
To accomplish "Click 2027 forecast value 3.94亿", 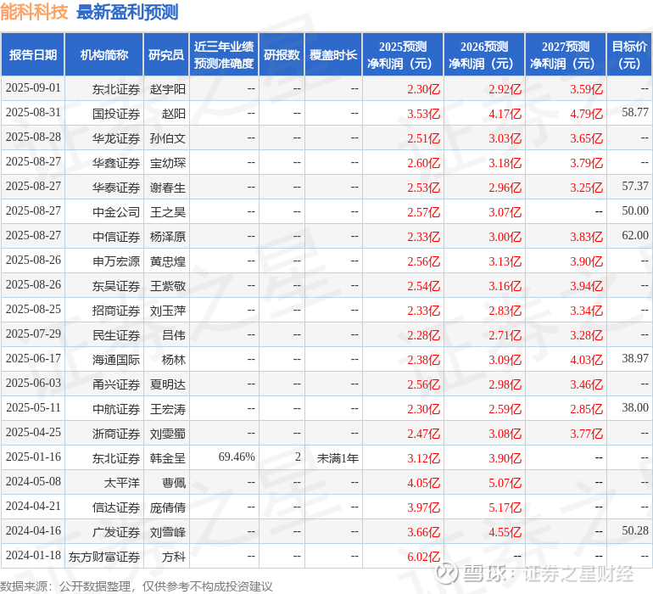I will [x=586, y=286].
